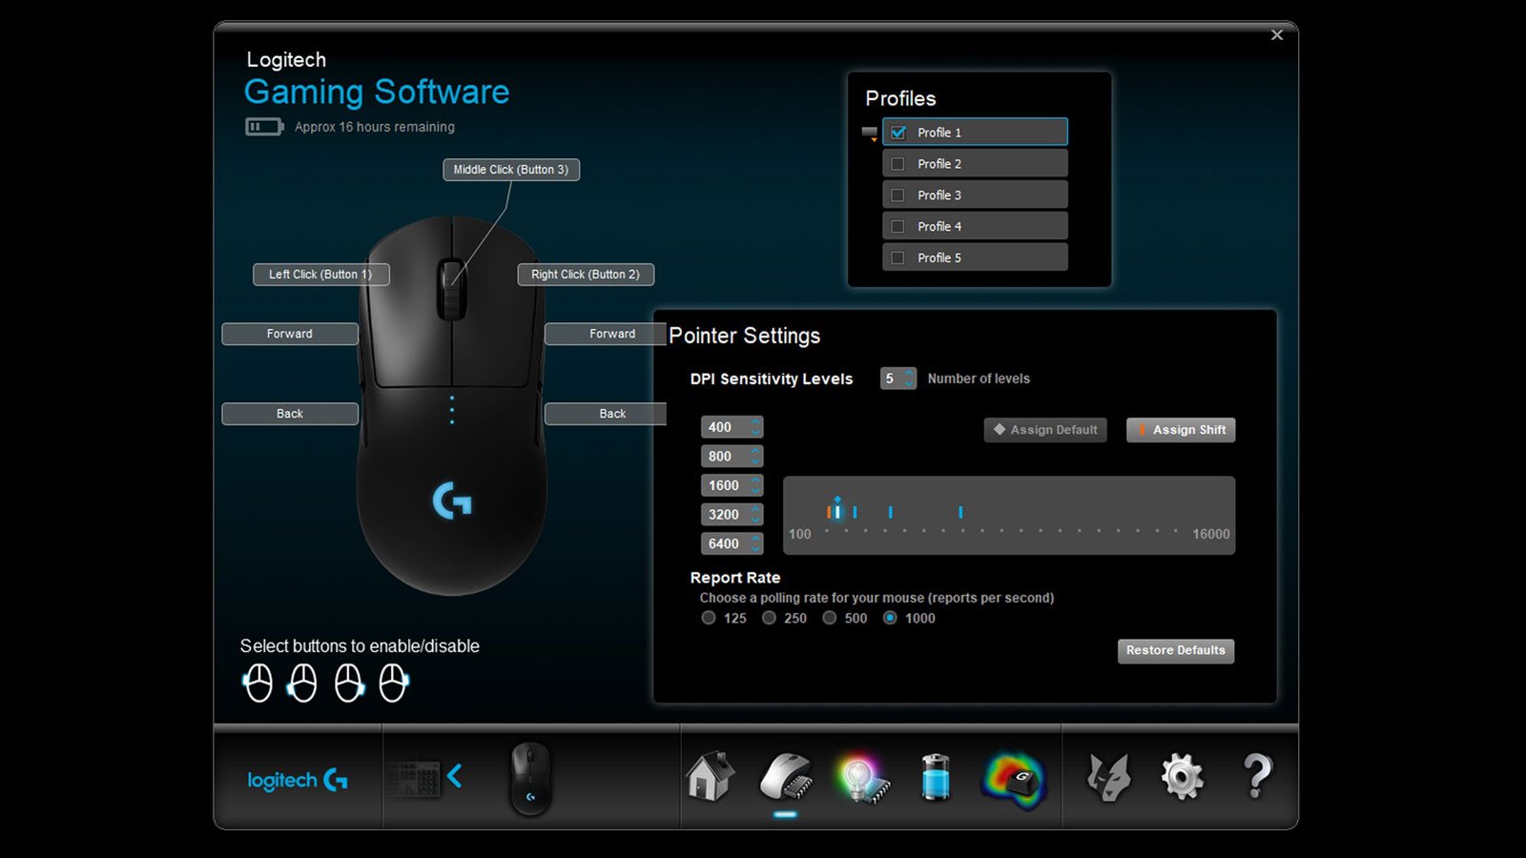Click Middle Click (Button 3) label
This screenshot has height=858, width=1526.
pos(511,170)
